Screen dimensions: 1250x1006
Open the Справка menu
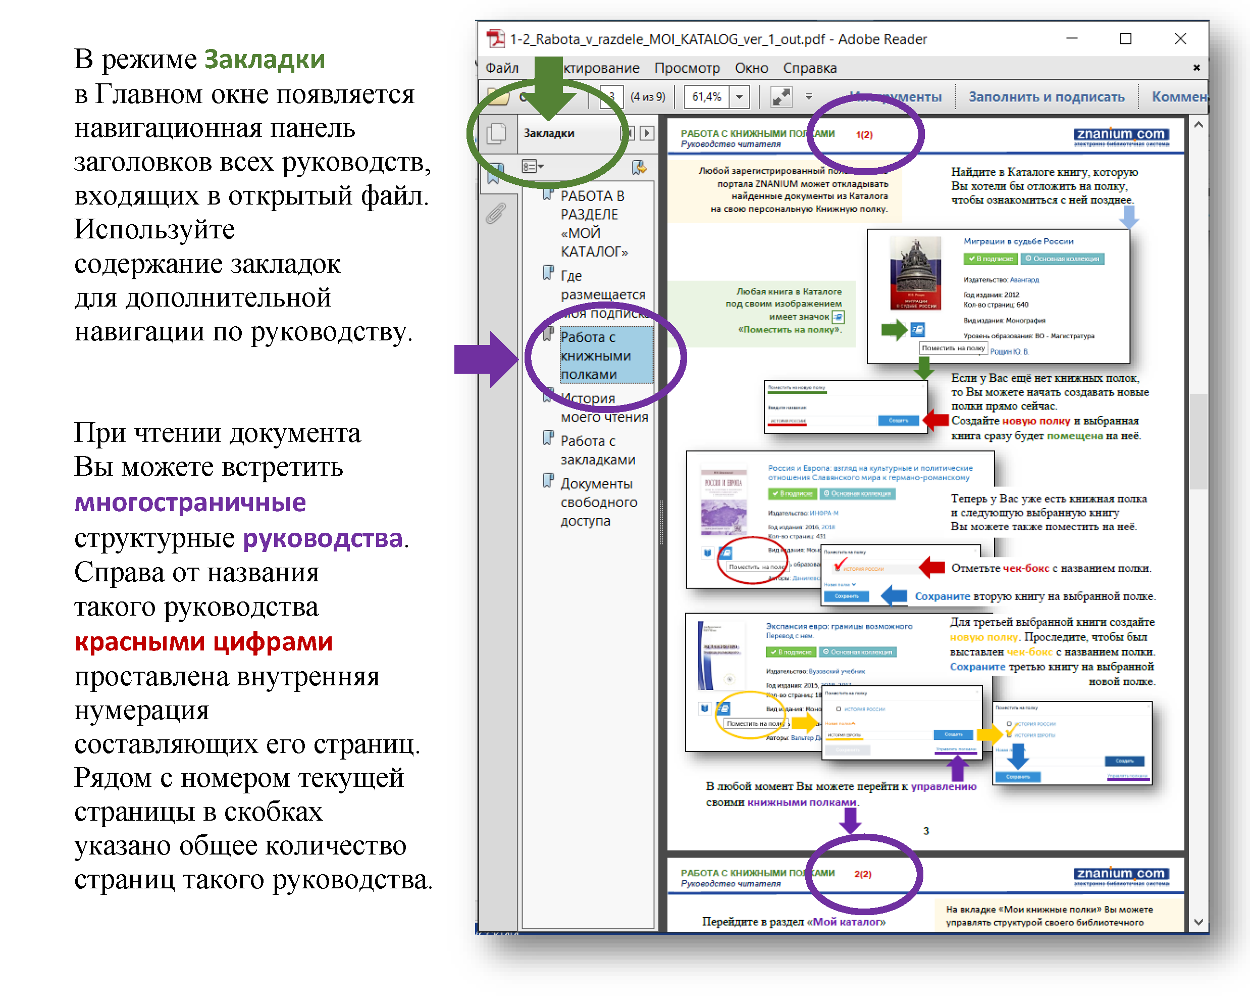(x=809, y=68)
